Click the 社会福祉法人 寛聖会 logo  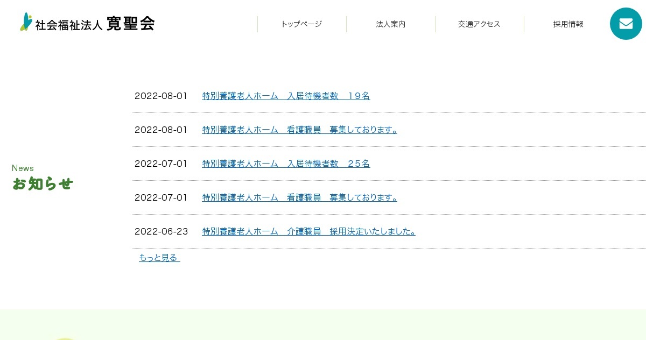[87, 23]
